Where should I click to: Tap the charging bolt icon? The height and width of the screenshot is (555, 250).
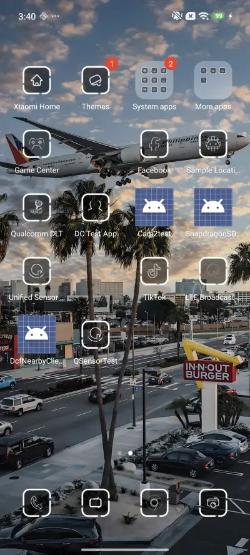tap(231, 16)
